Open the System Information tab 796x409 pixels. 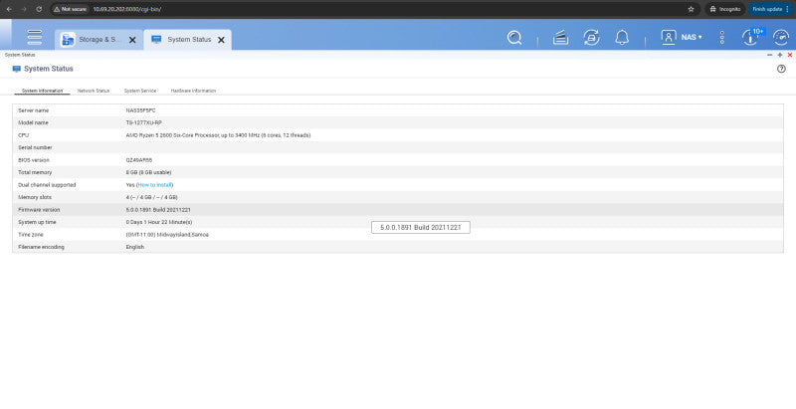tap(42, 91)
